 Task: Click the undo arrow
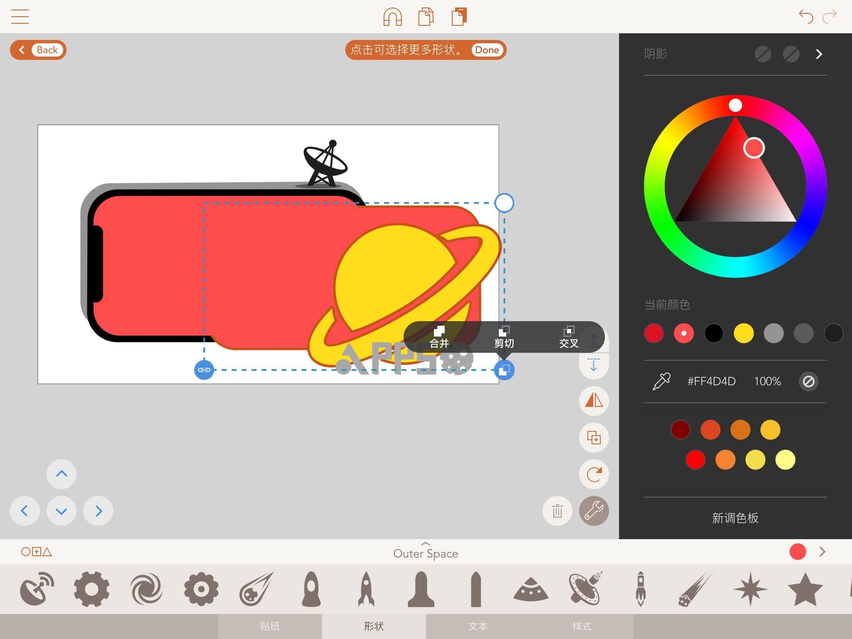point(806,17)
